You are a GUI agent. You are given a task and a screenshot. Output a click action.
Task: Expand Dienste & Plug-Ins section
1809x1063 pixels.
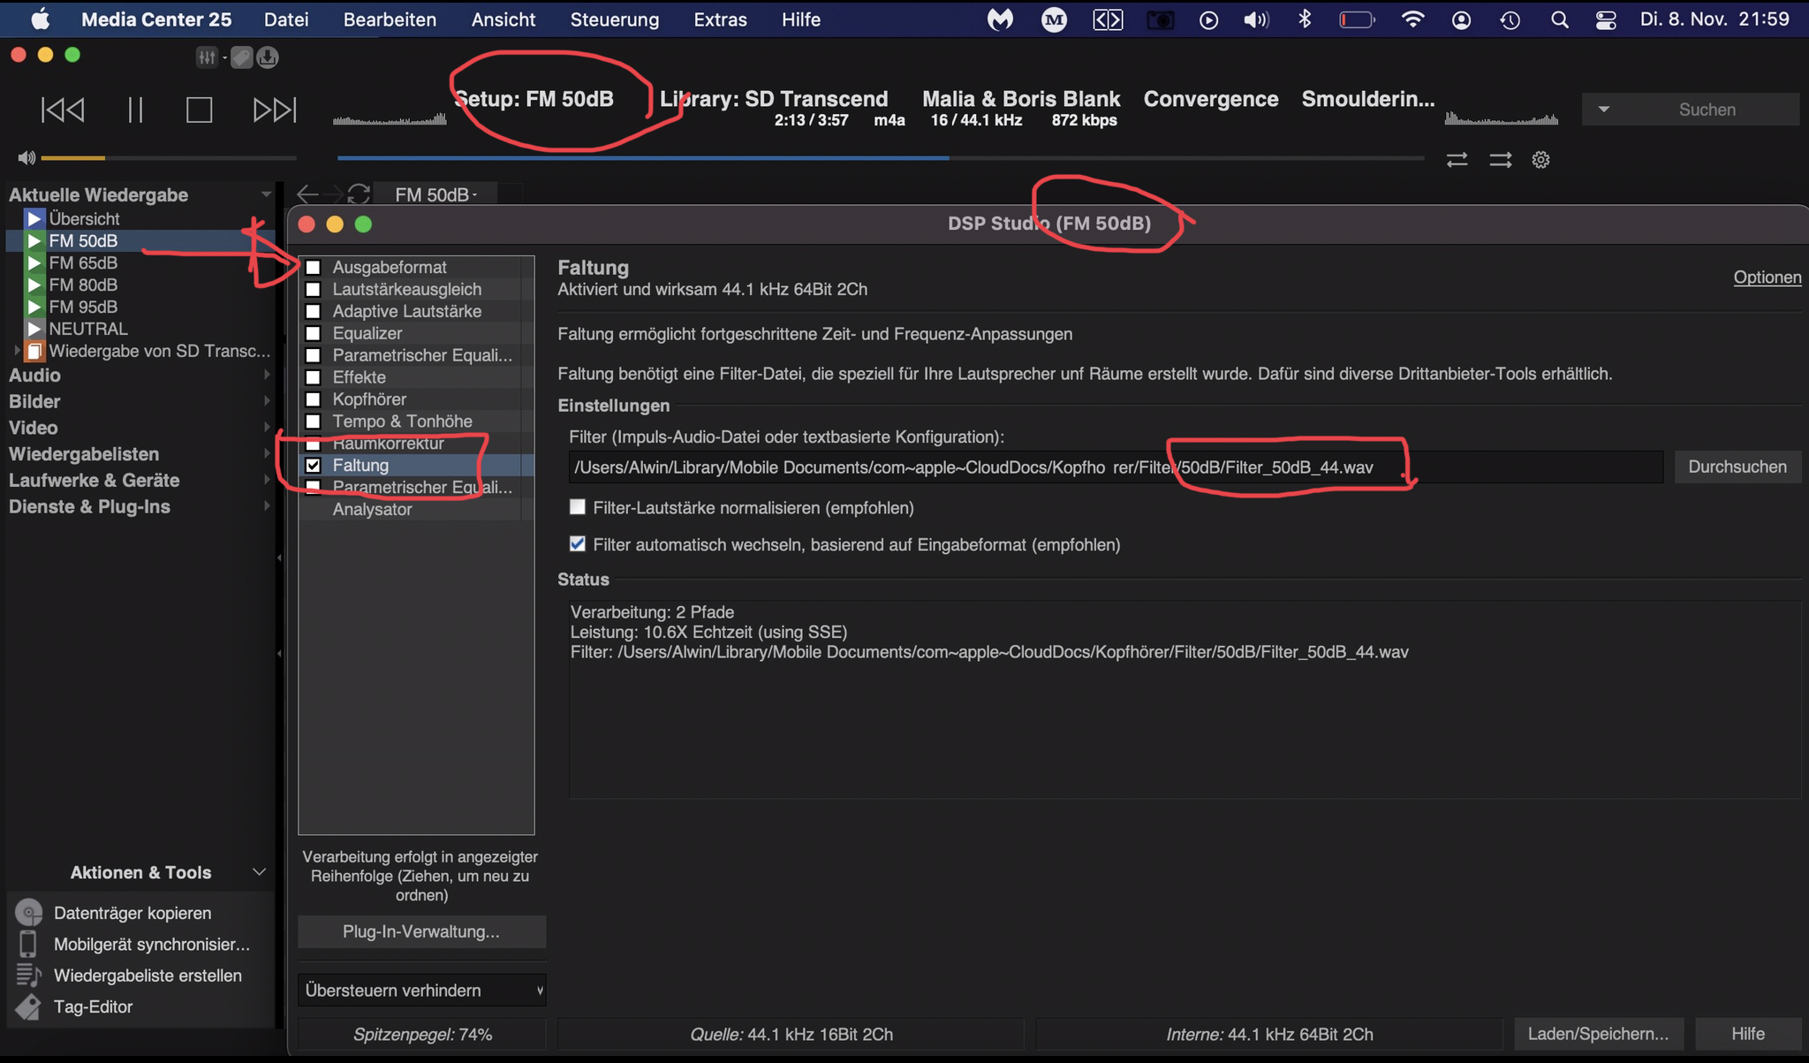coord(267,506)
